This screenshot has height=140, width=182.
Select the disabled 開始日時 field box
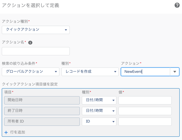coord(42,100)
